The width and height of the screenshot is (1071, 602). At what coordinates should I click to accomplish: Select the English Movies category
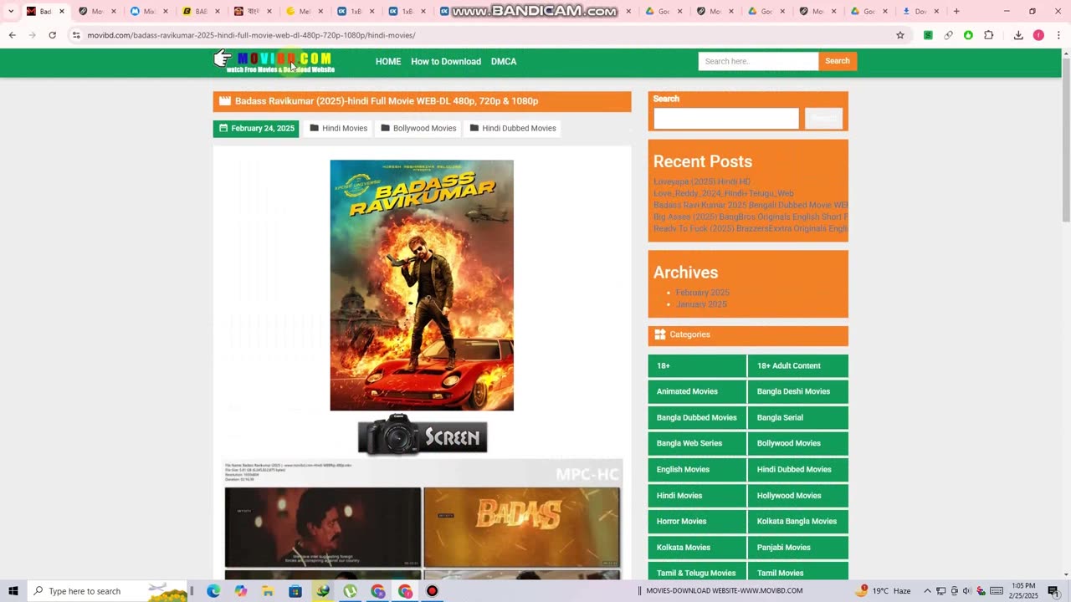click(x=697, y=469)
